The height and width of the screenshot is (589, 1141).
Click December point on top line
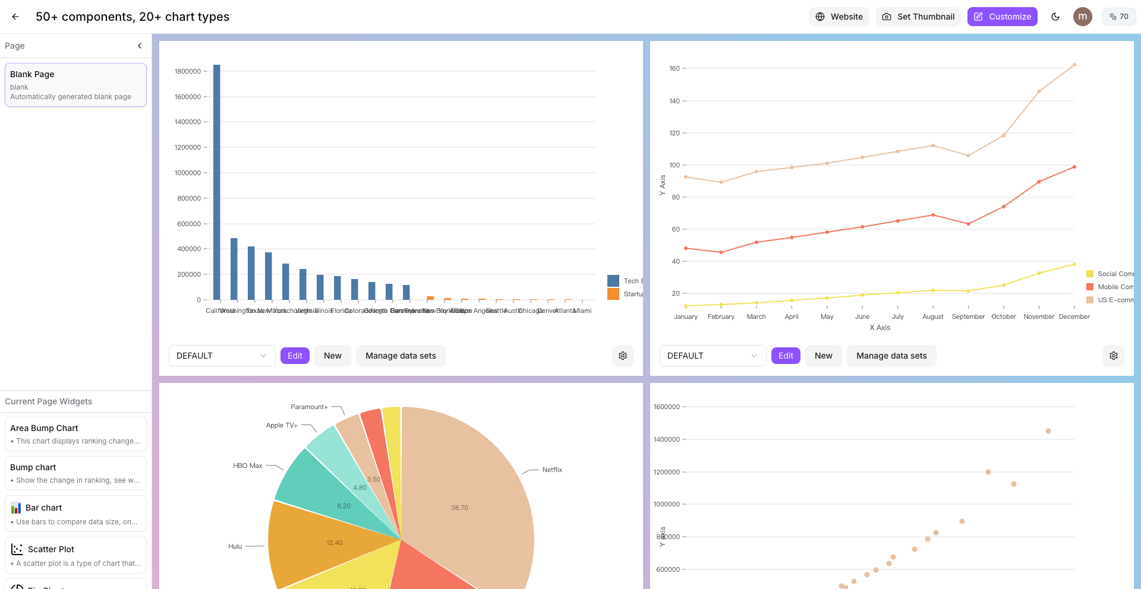[1074, 65]
